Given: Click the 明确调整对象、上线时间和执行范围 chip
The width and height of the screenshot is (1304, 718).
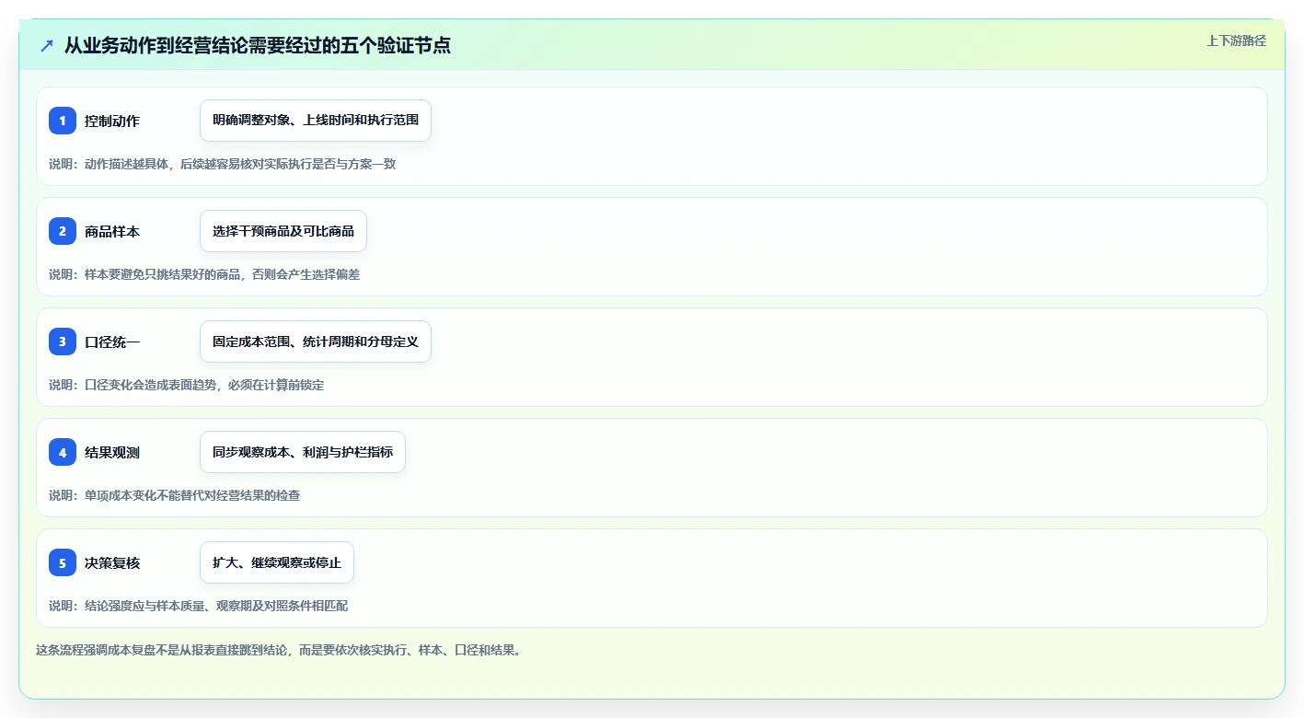Looking at the screenshot, I should pyautogui.click(x=316, y=121).
